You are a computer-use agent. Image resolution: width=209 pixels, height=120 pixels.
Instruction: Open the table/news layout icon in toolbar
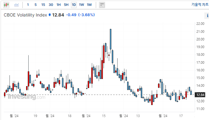[102, 5]
